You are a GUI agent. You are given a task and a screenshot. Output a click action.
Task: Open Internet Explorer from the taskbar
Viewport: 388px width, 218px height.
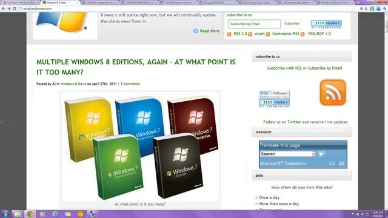(x=55, y=214)
